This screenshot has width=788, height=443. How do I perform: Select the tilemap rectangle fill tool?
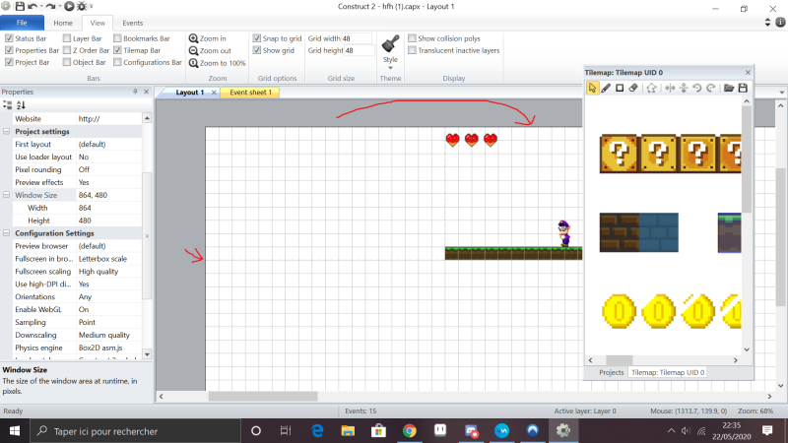620,88
